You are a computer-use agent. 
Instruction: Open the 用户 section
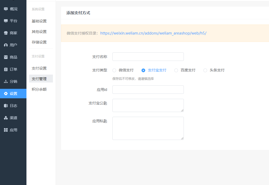(x=13, y=45)
